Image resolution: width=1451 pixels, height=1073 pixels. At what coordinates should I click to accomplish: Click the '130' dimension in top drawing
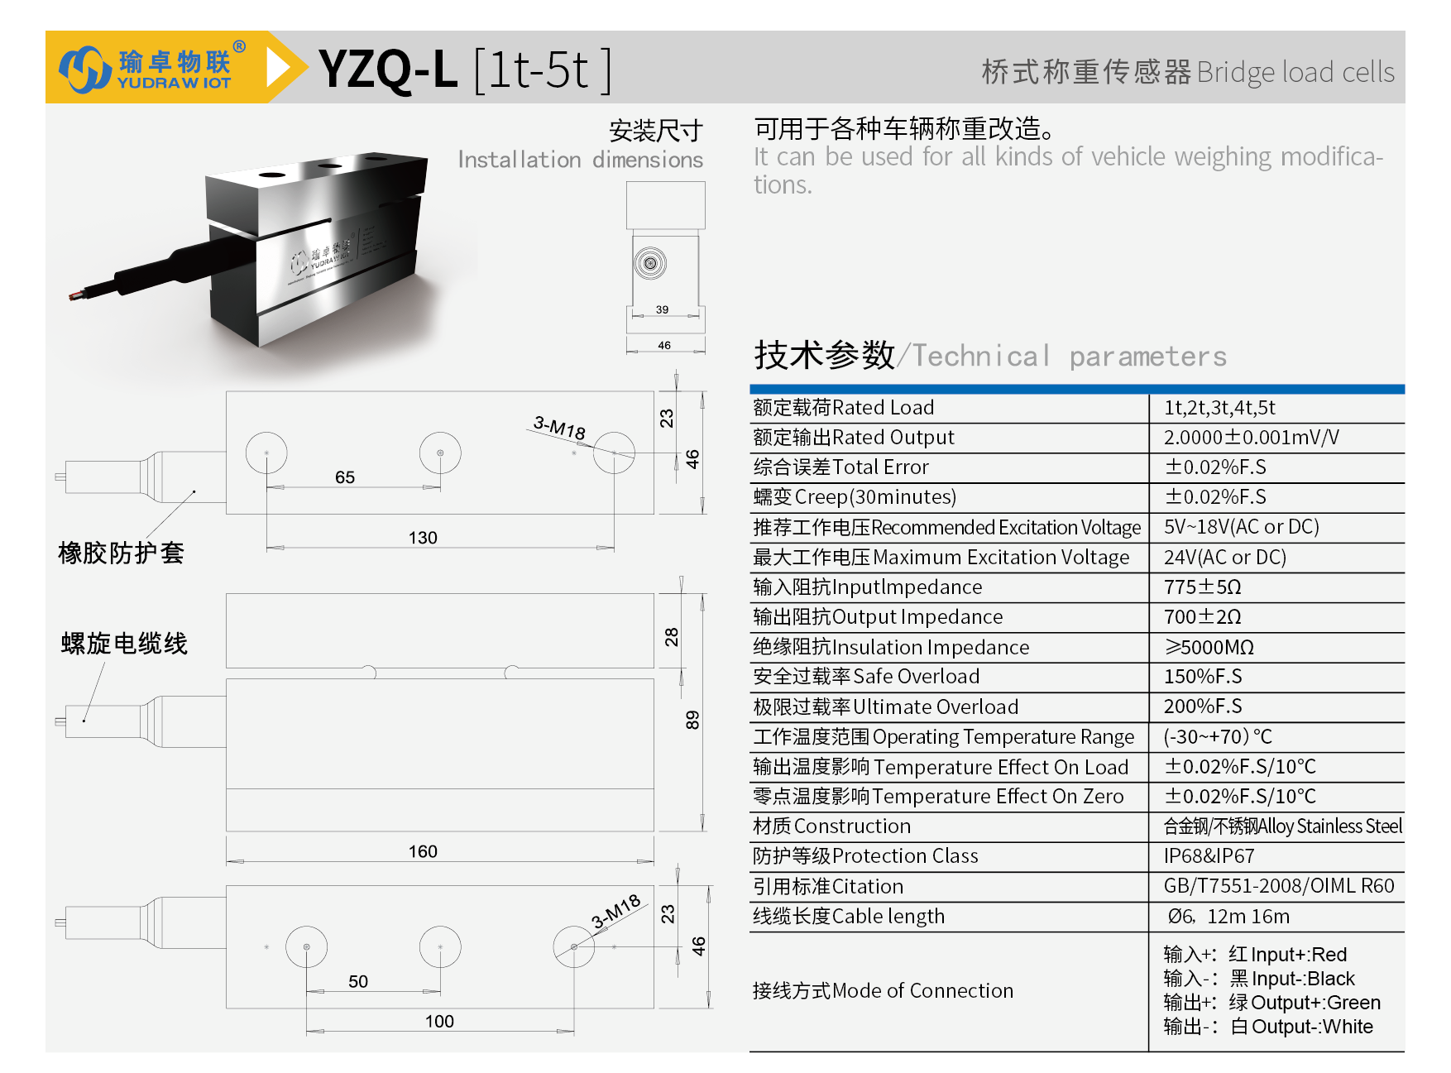(423, 538)
